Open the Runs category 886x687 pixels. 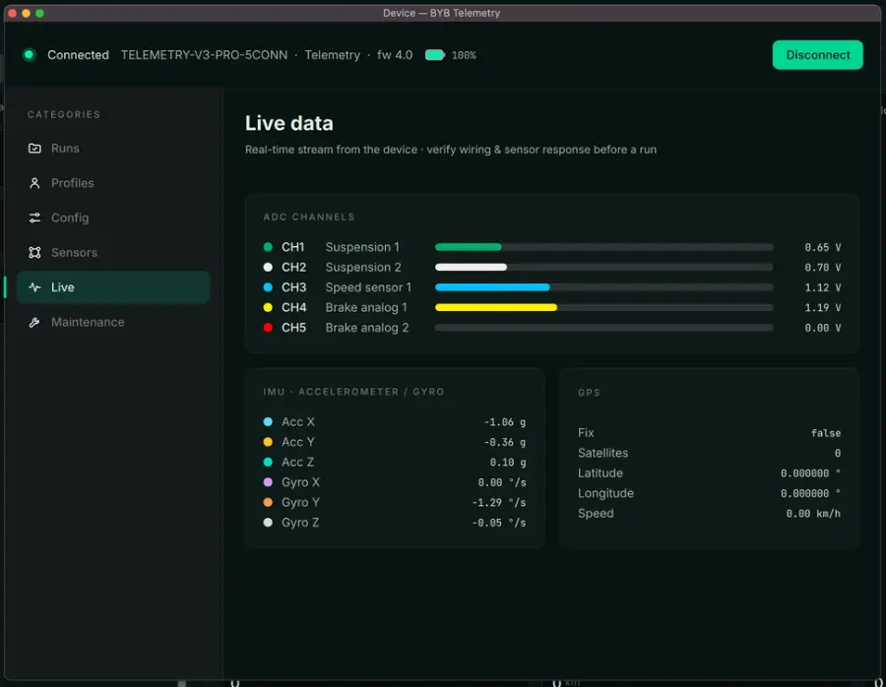pyautogui.click(x=113, y=148)
